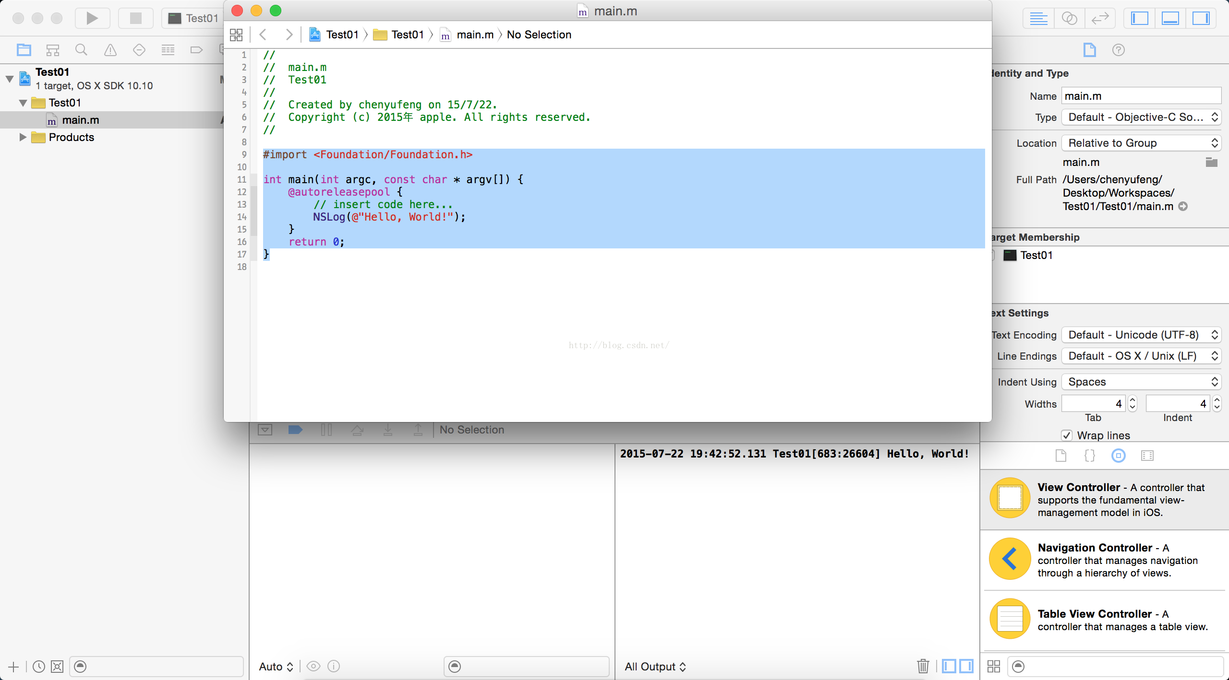Open the Auto variables view dropdown

(276, 667)
